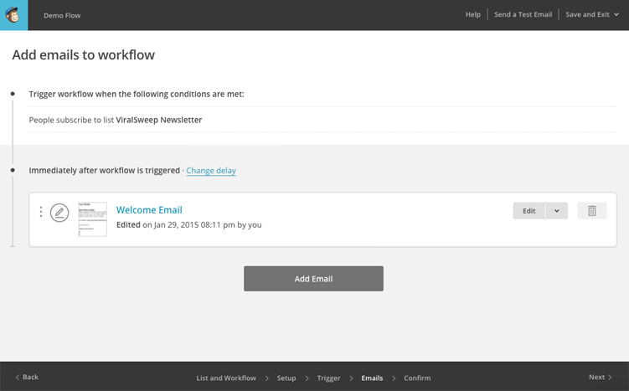Open the Save and Exit dropdown
This screenshot has width=629, height=391.
591,14
